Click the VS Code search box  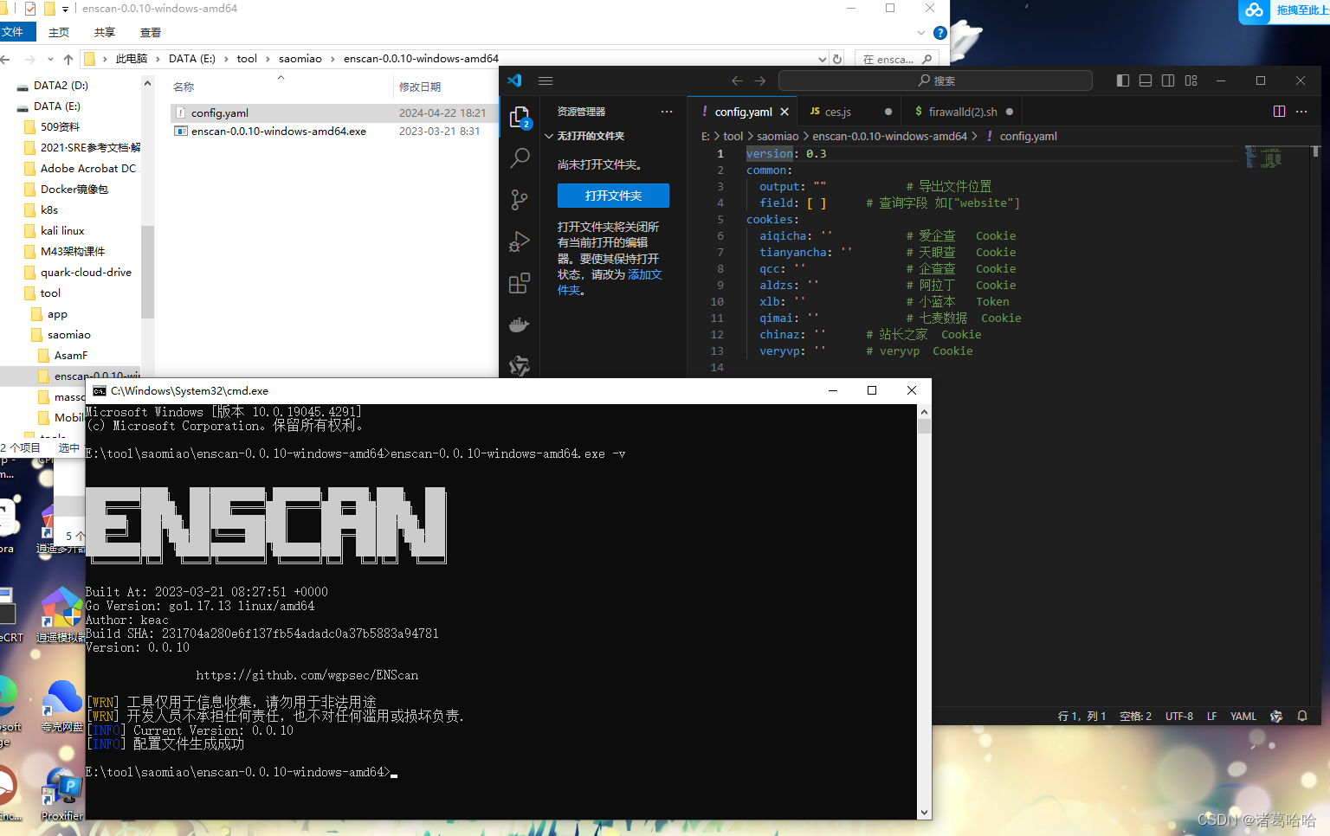click(x=935, y=80)
